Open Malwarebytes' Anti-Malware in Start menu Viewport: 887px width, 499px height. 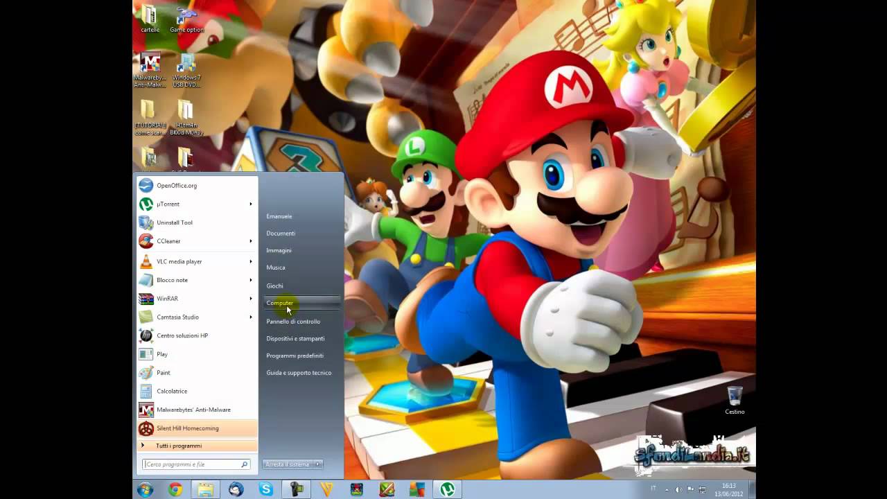tap(197, 410)
